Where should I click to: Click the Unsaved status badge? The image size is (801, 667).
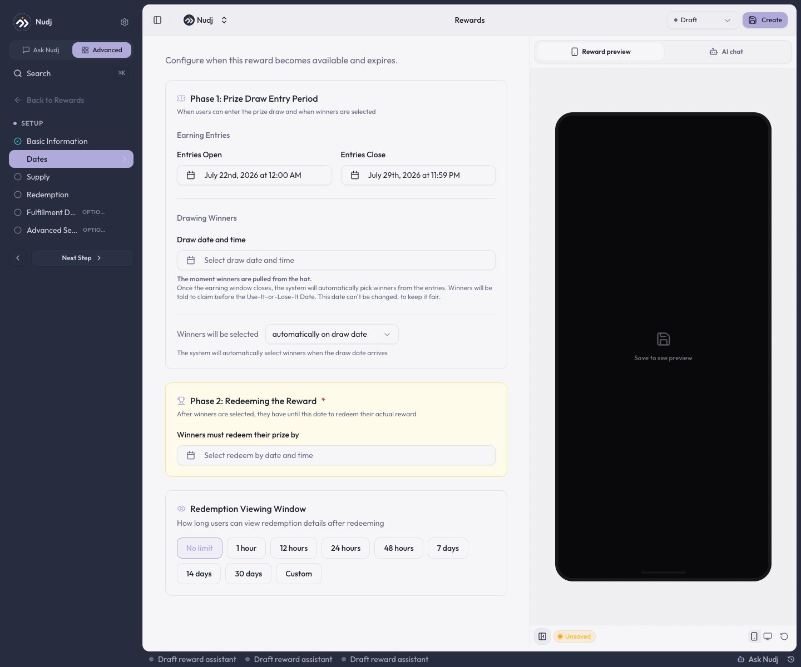pos(574,636)
